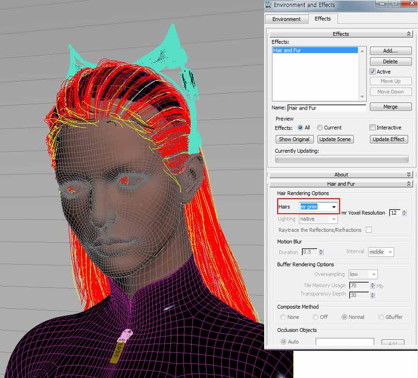Click the Add... button
The image size is (418, 378).
(x=390, y=51)
